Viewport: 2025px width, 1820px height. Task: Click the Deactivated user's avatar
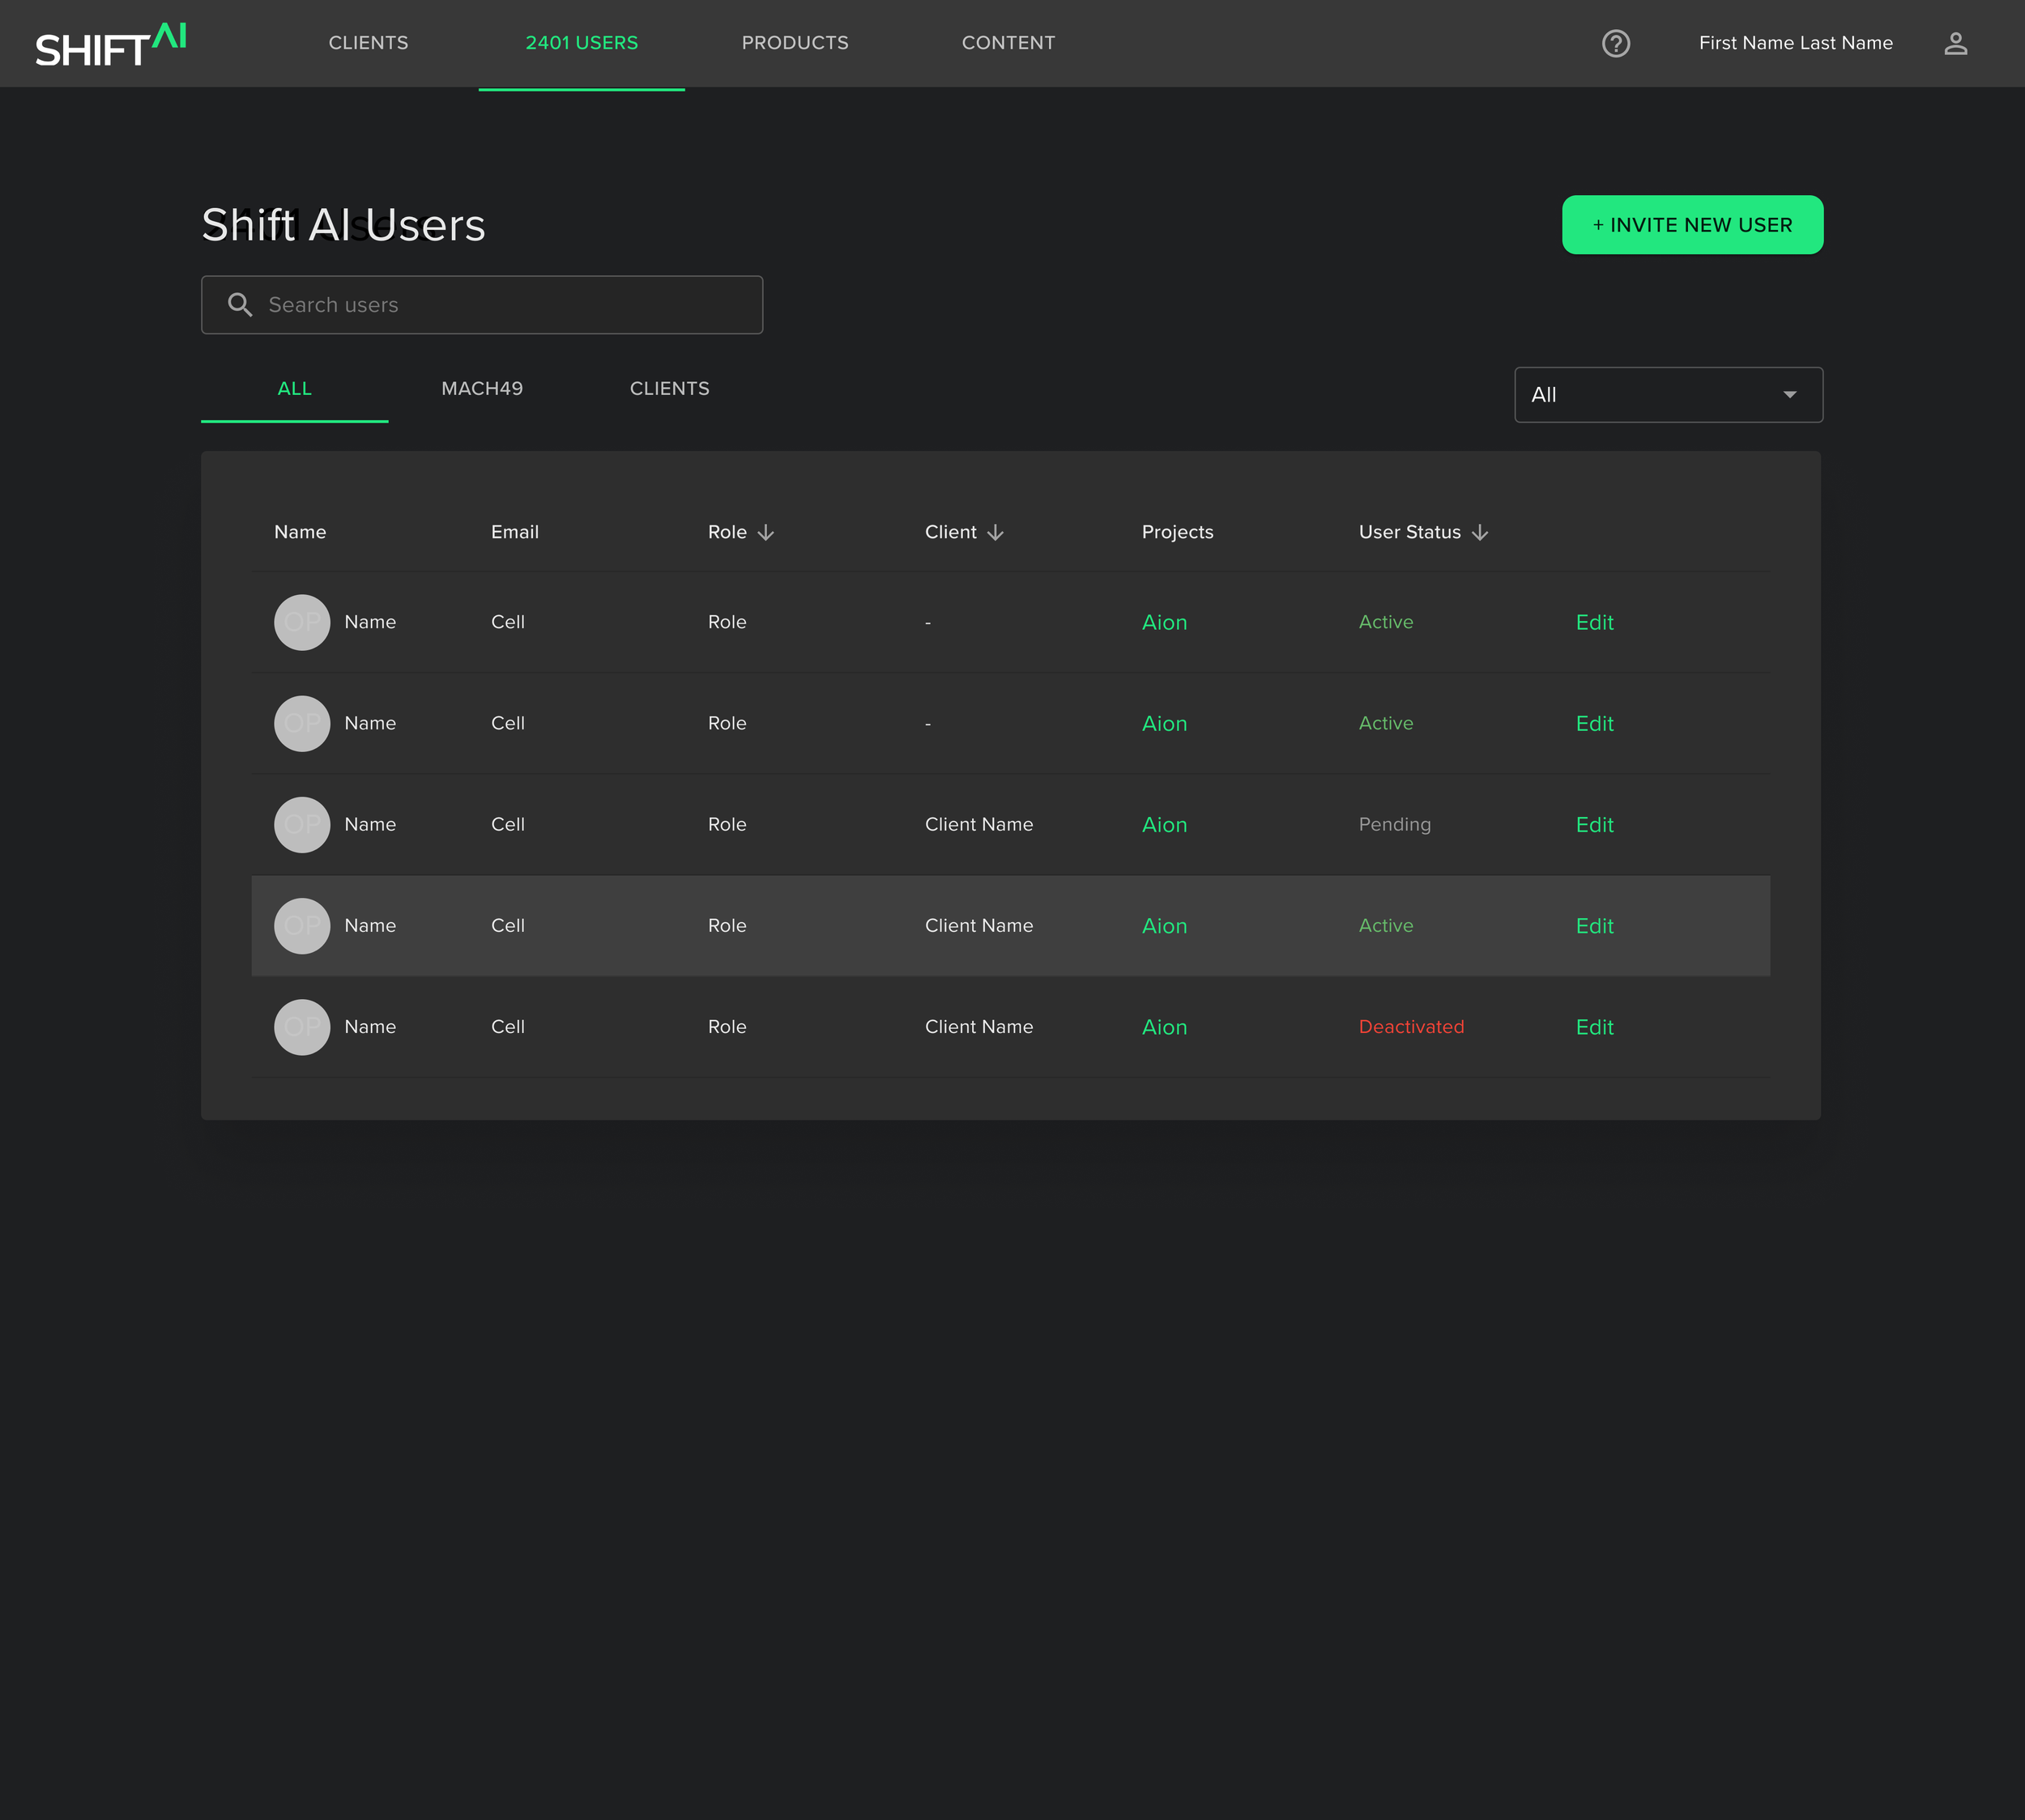tap(302, 1027)
